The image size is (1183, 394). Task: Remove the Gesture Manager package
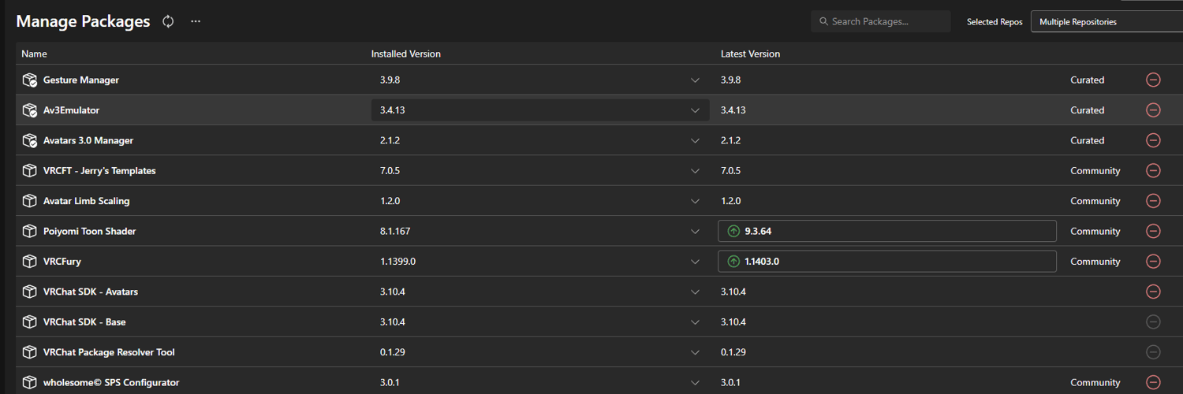pos(1153,80)
